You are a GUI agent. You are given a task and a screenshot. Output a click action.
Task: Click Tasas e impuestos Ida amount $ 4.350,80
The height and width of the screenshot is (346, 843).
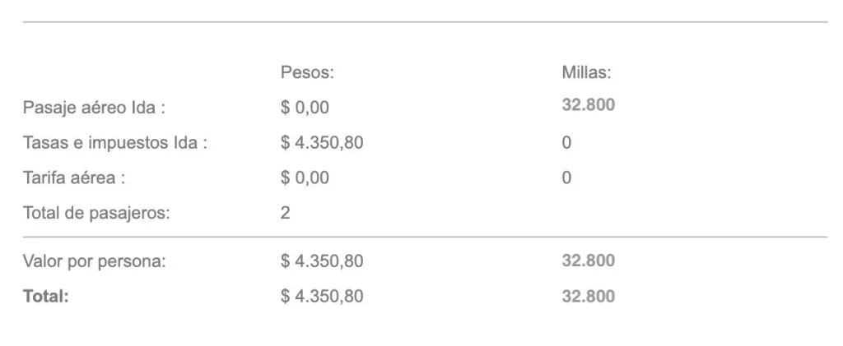322,143
